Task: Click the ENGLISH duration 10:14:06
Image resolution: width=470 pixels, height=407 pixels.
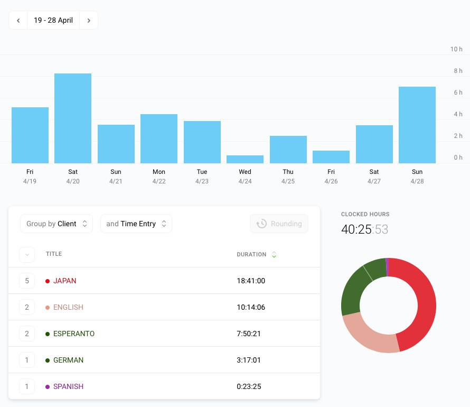Action: pos(251,307)
